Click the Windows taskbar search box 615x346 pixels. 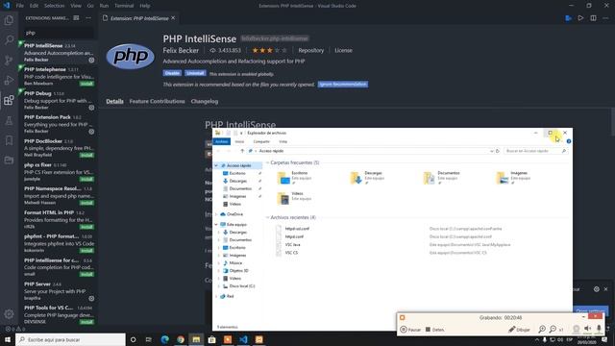coord(70,339)
